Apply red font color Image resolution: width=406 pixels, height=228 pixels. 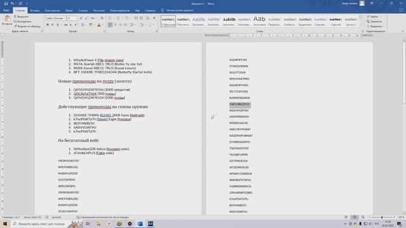(x=99, y=25)
